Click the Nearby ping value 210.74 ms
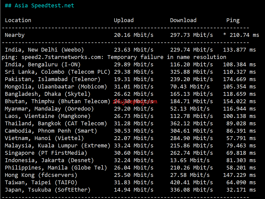Image resolution: width=265 pixels, height=199 pixels. [x=244, y=35]
